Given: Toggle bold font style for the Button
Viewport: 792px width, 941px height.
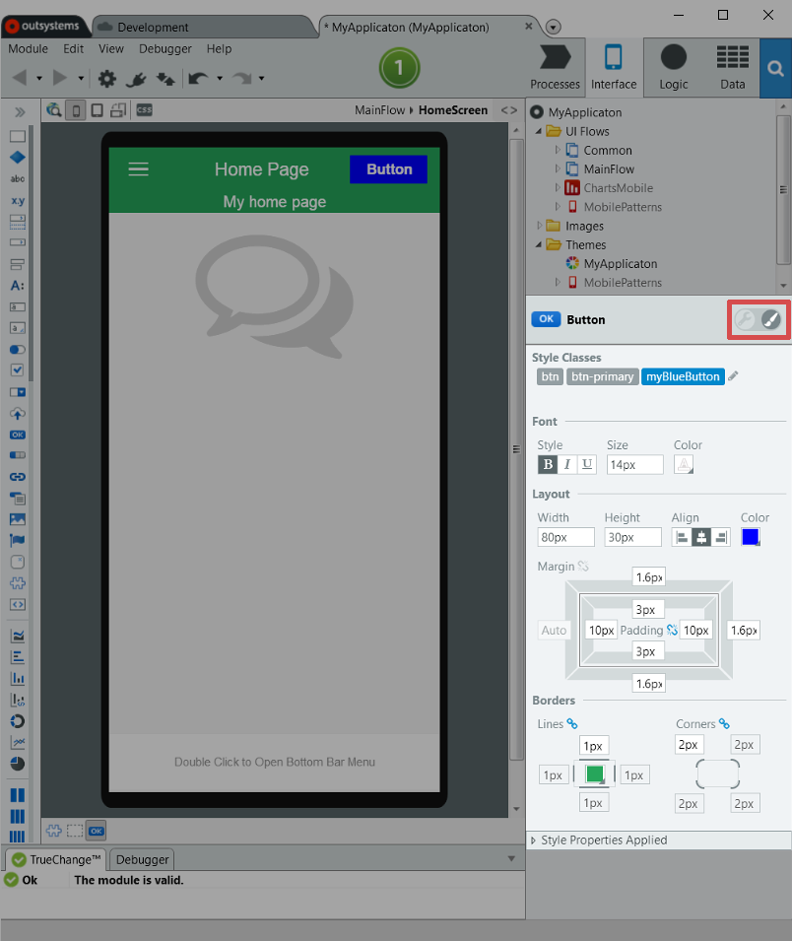Looking at the screenshot, I should (548, 464).
